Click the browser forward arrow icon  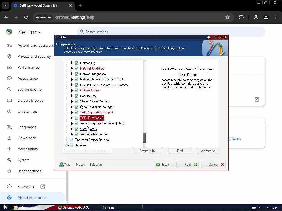16,17
